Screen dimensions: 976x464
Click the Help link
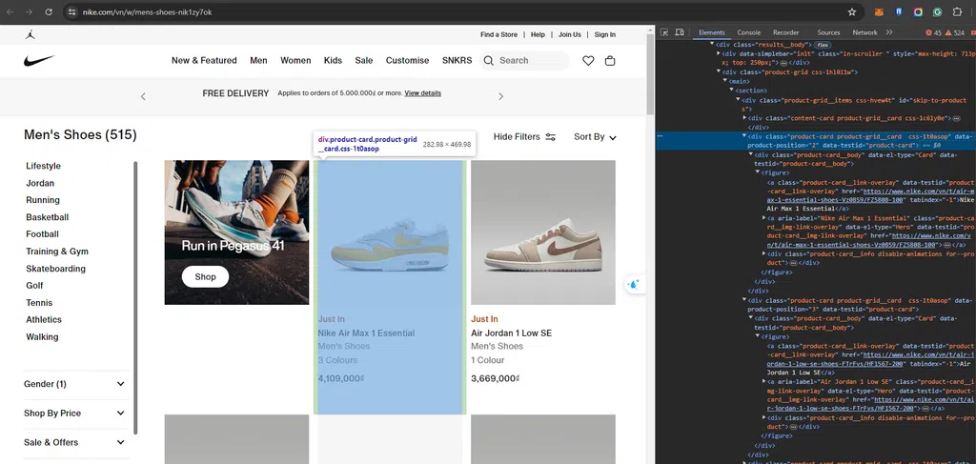[x=538, y=35]
